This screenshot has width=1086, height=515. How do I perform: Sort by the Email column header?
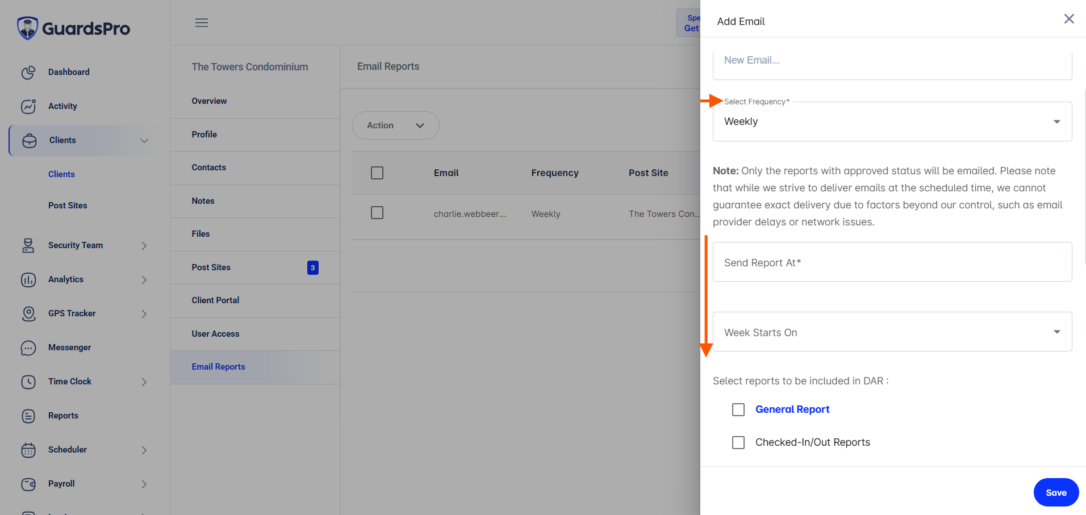[446, 173]
